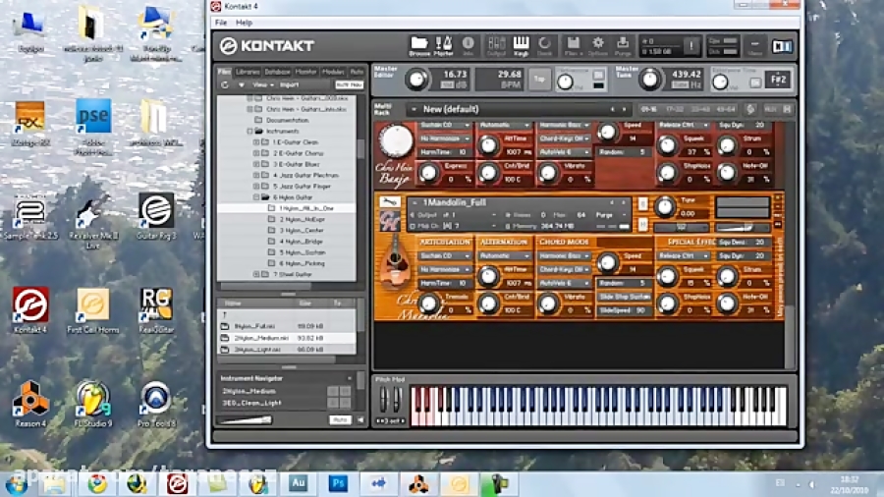Open the Options gear icon
This screenshot has height=497, width=884.
tap(598, 45)
